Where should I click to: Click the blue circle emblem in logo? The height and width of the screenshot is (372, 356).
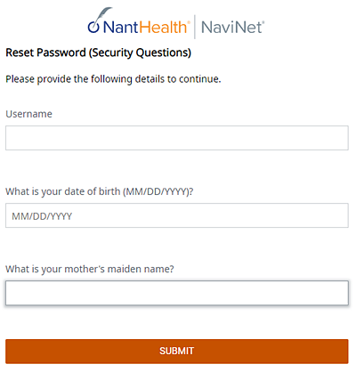93,28
